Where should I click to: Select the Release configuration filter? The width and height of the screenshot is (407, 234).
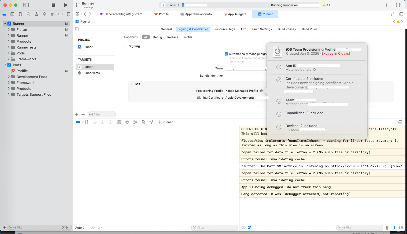pos(173,37)
